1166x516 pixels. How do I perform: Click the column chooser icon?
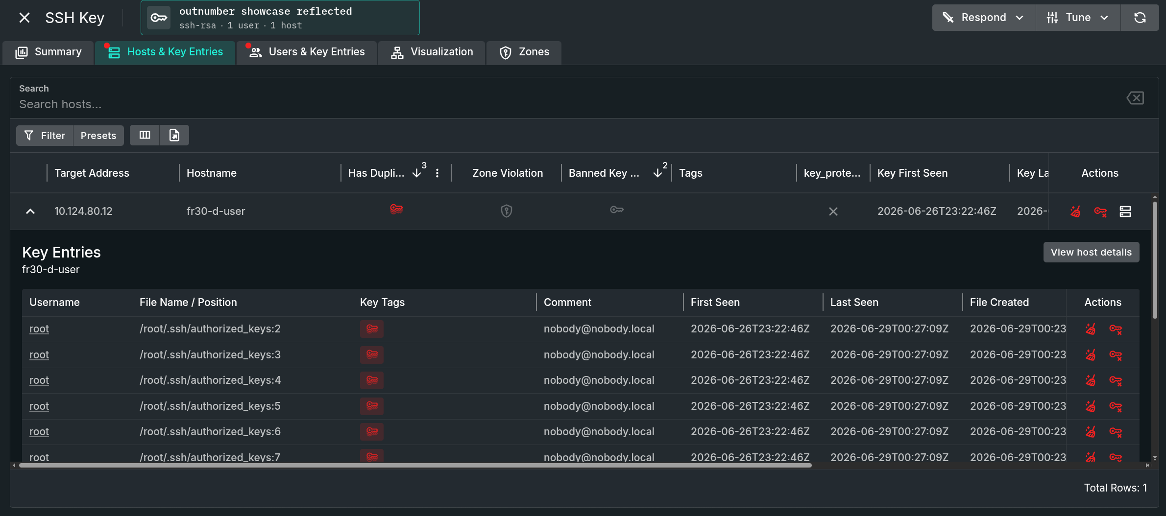tap(145, 135)
